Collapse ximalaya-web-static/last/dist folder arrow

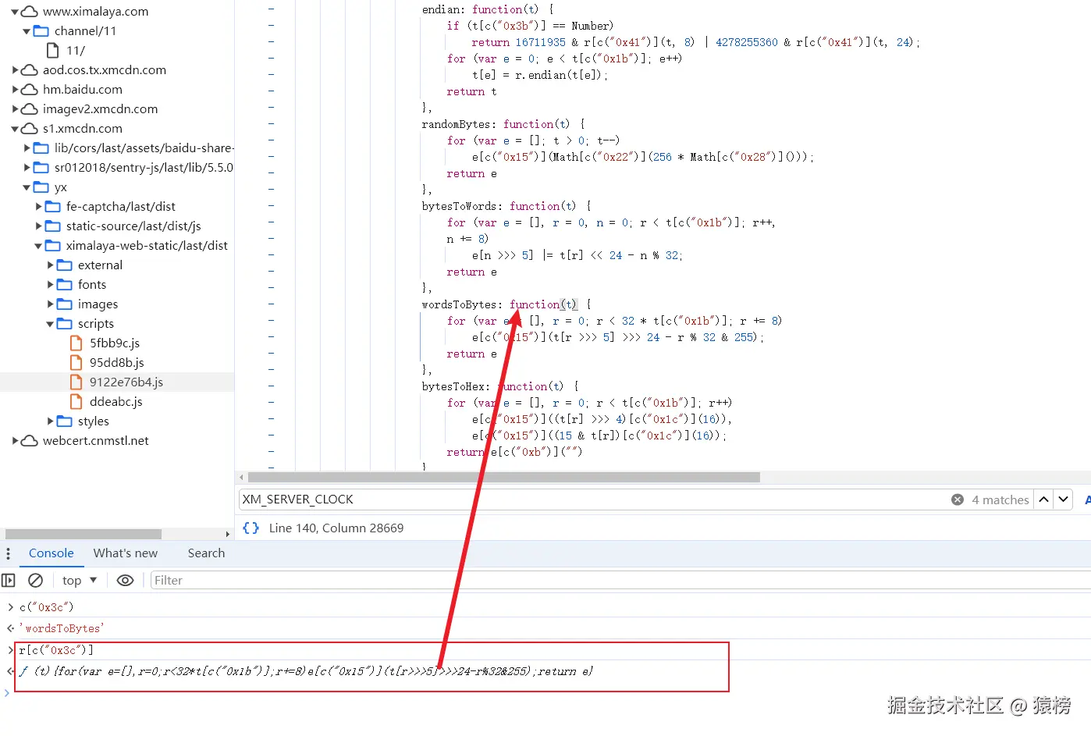coord(38,246)
